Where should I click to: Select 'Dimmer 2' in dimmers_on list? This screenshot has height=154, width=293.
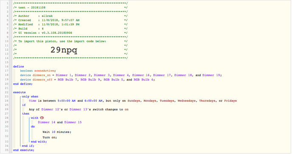(83, 75)
